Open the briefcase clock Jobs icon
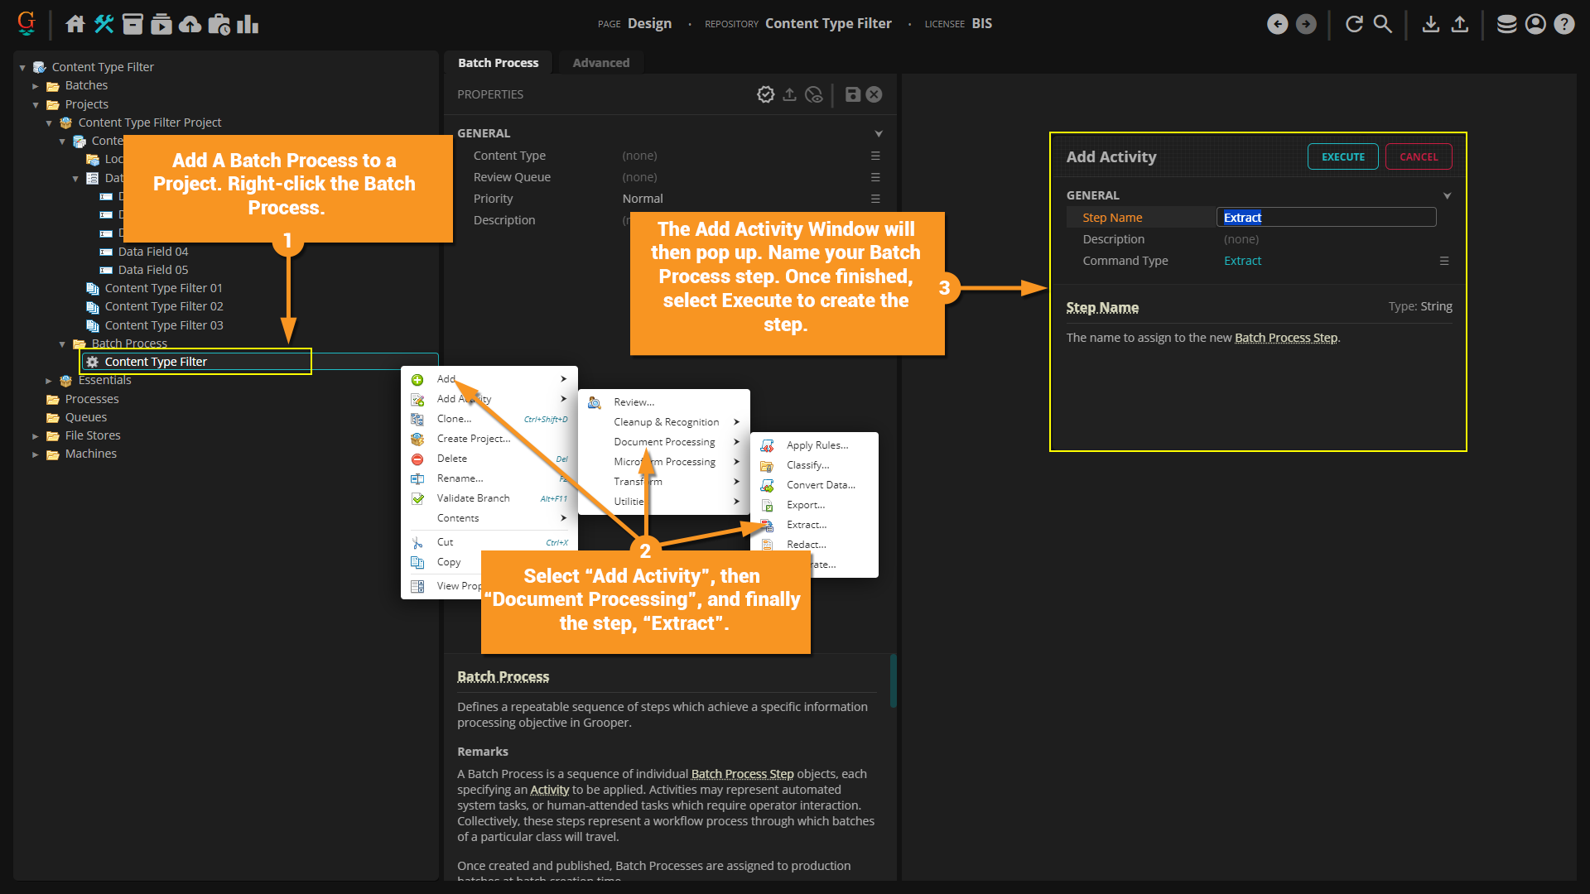 pos(219,24)
